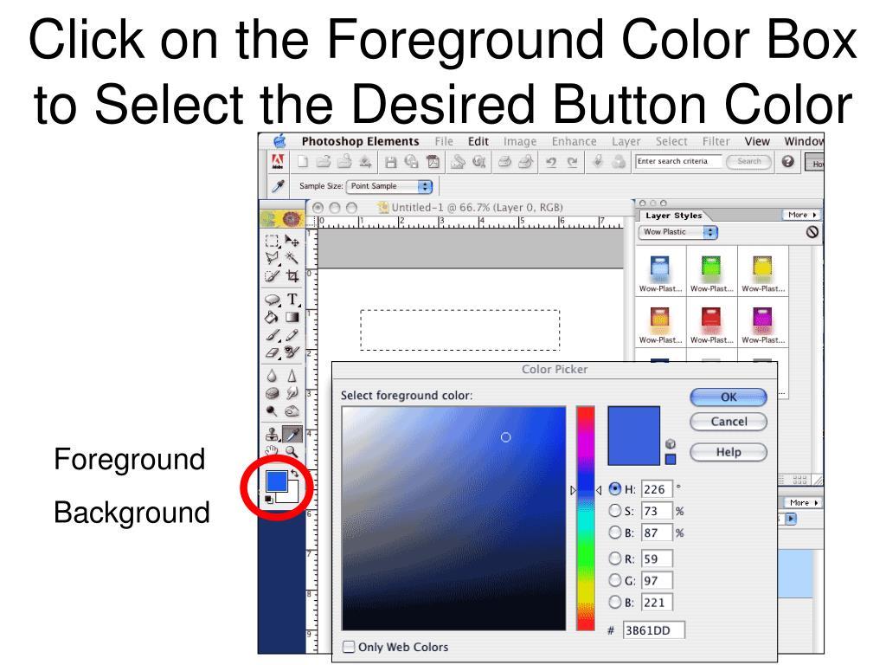Screen dimensions: 886x665
Task: Select the Paint Bucket tool
Action: pos(273,317)
